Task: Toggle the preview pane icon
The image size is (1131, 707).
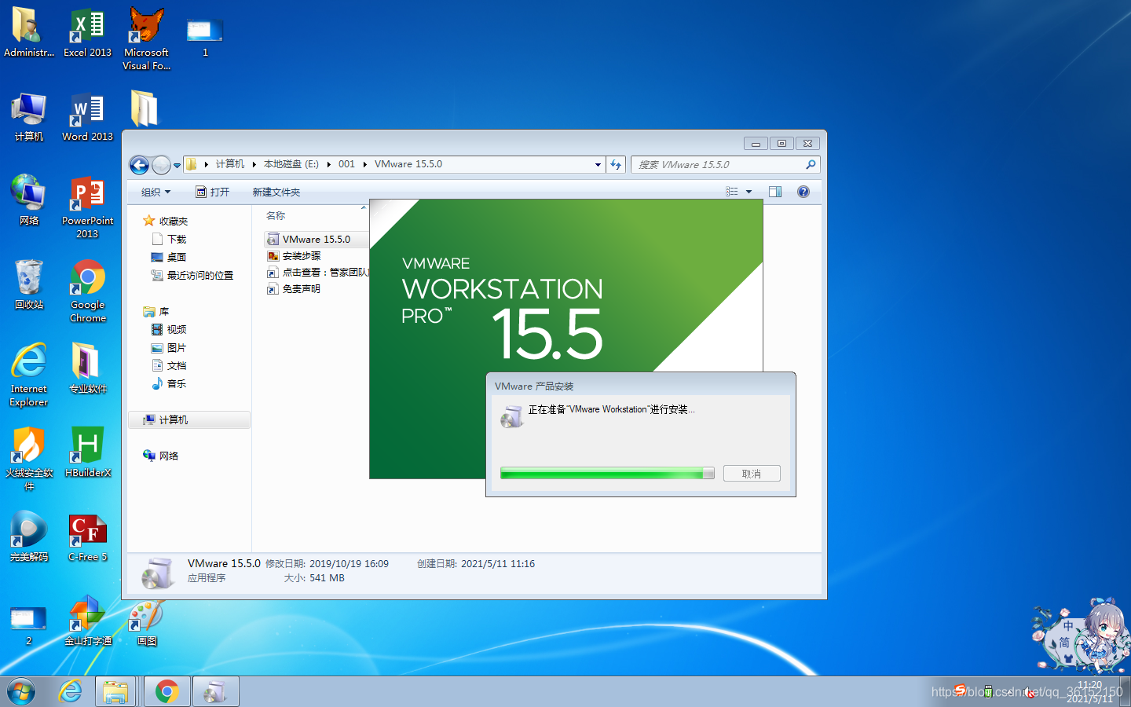Action: point(775,192)
